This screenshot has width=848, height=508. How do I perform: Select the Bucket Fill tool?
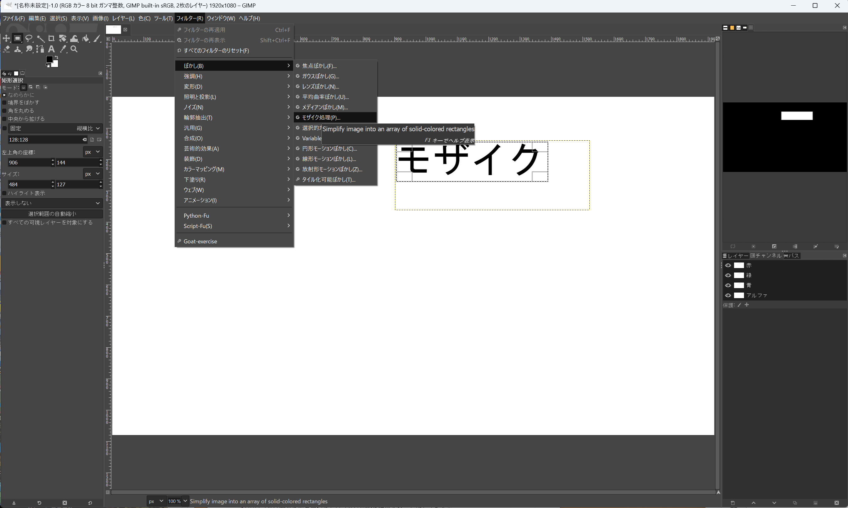click(x=86, y=38)
